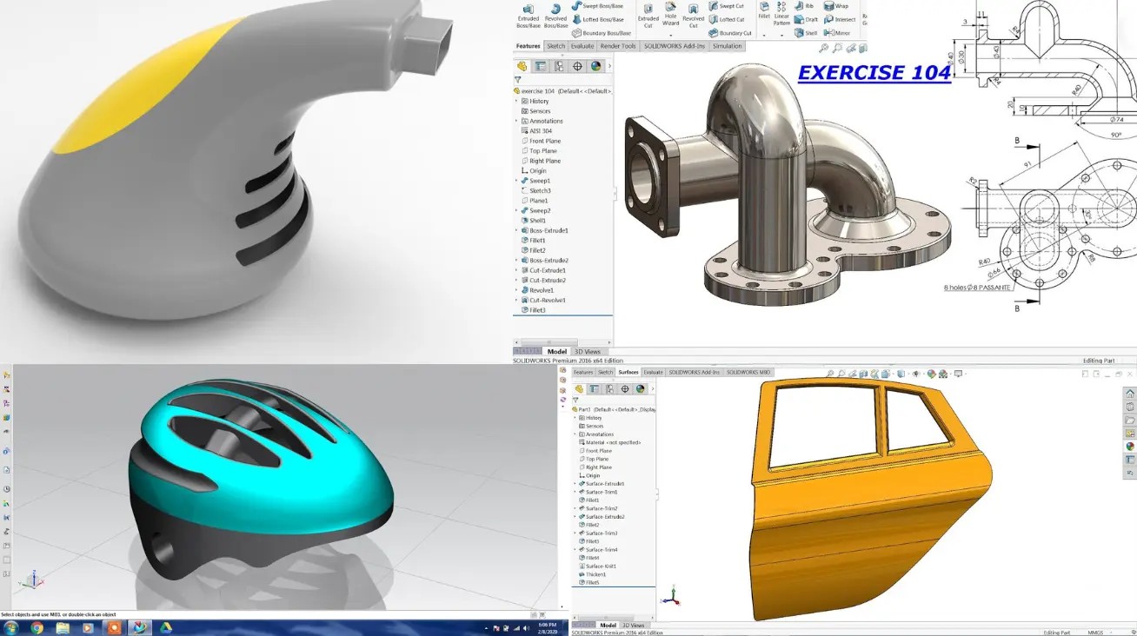Select the Lofted Boss/Base tool
This screenshot has height=636, width=1137.
tap(597, 19)
